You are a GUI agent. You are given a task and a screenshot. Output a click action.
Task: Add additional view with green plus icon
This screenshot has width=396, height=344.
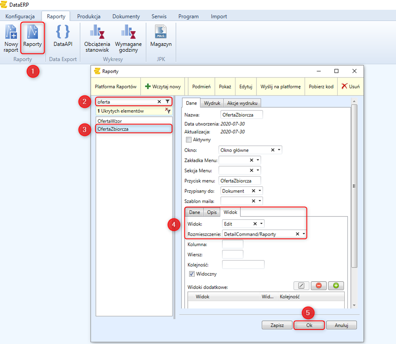pos(336,286)
